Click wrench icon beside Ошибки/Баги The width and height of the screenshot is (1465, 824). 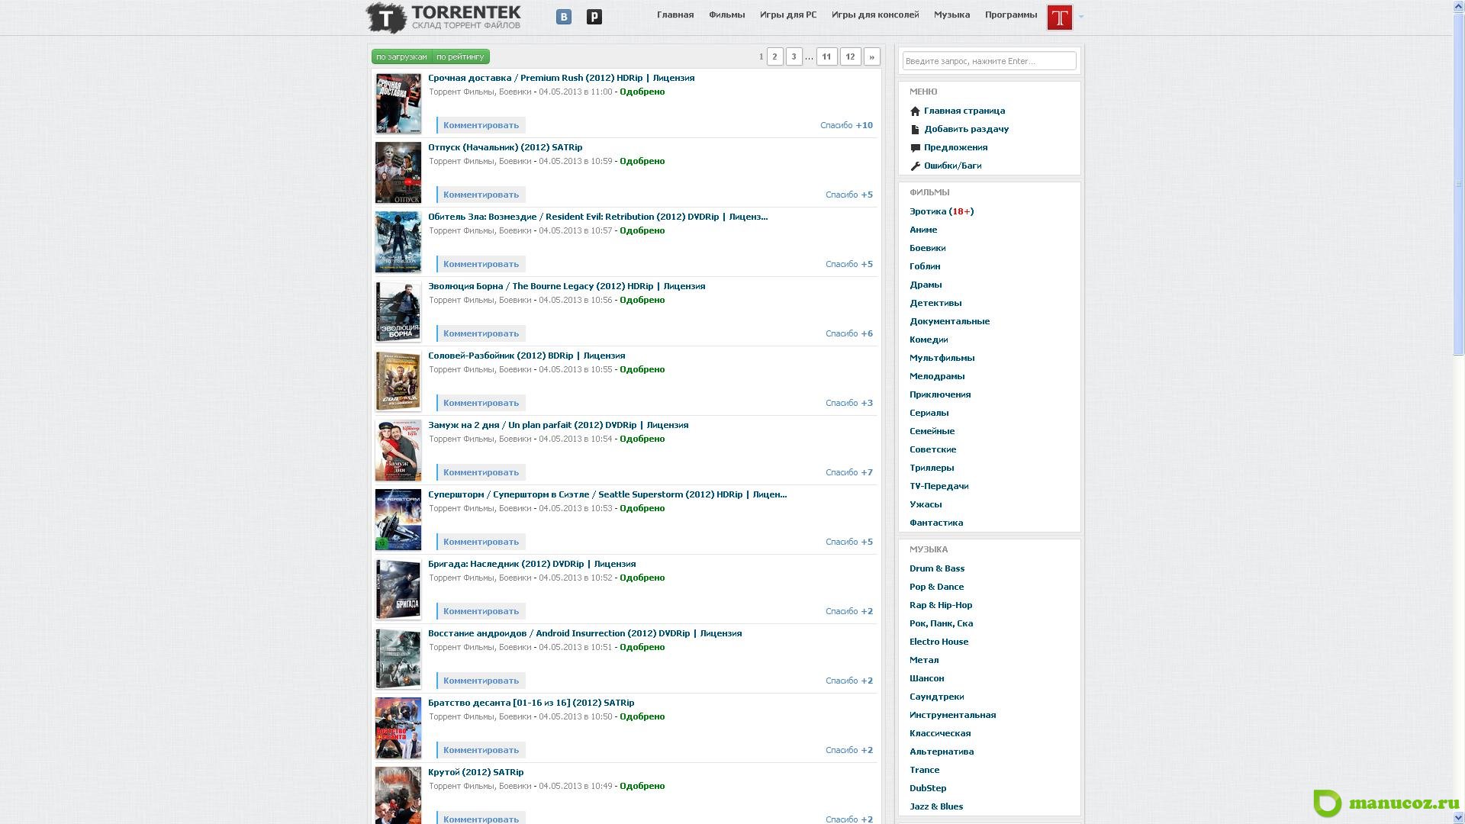point(915,166)
